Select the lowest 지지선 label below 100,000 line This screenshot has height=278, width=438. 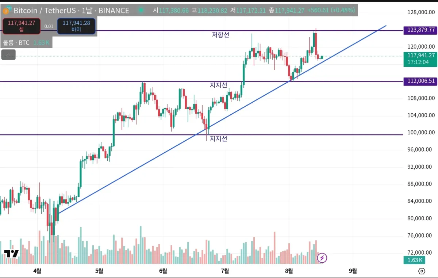point(218,139)
